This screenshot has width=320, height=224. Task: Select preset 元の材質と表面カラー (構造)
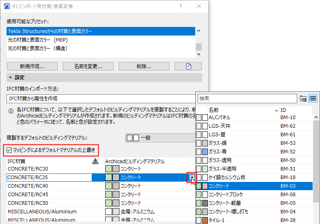tap(101, 49)
